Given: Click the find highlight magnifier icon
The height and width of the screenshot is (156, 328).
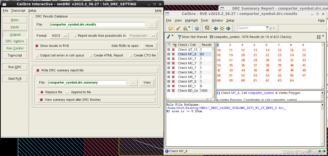Looking at the screenshot, I should pos(185,28).
